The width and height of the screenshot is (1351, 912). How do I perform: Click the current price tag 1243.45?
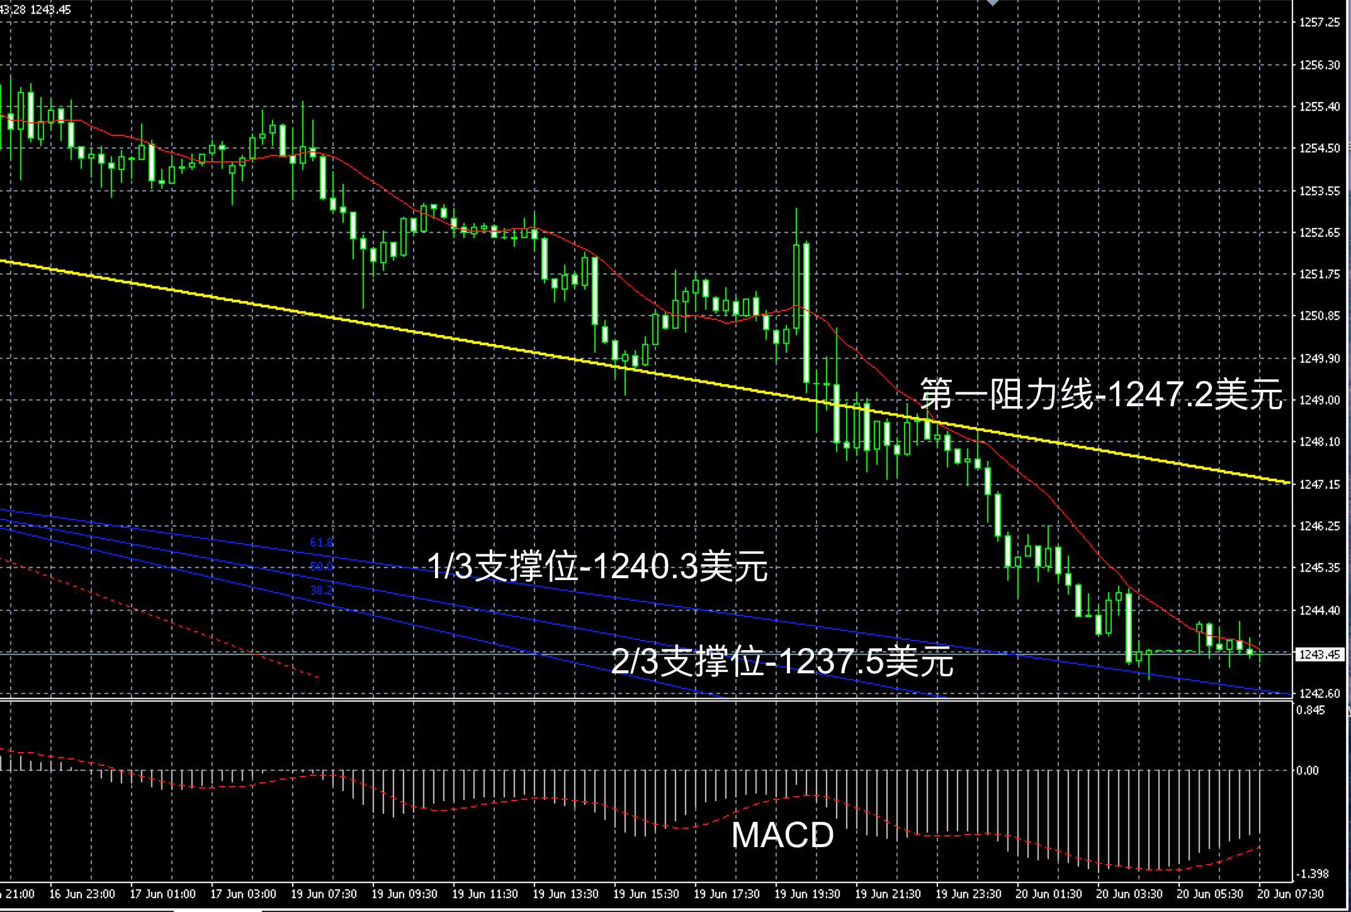click(x=1320, y=654)
